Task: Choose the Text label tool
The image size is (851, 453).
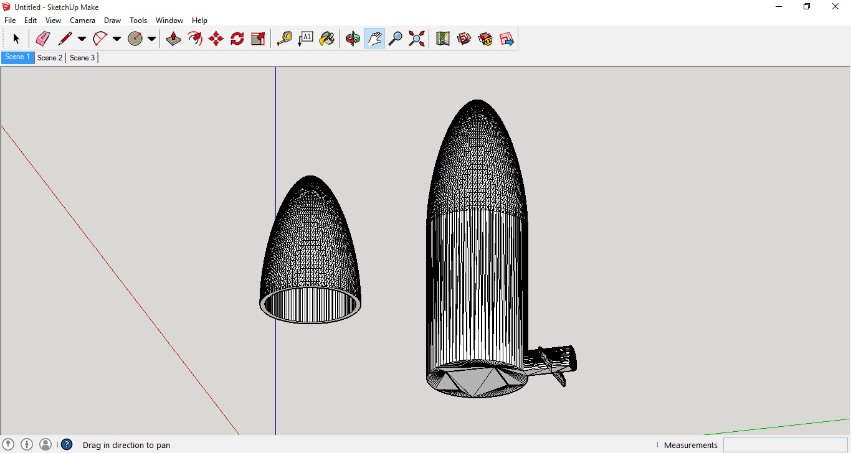Action: (x=306, y=39)
